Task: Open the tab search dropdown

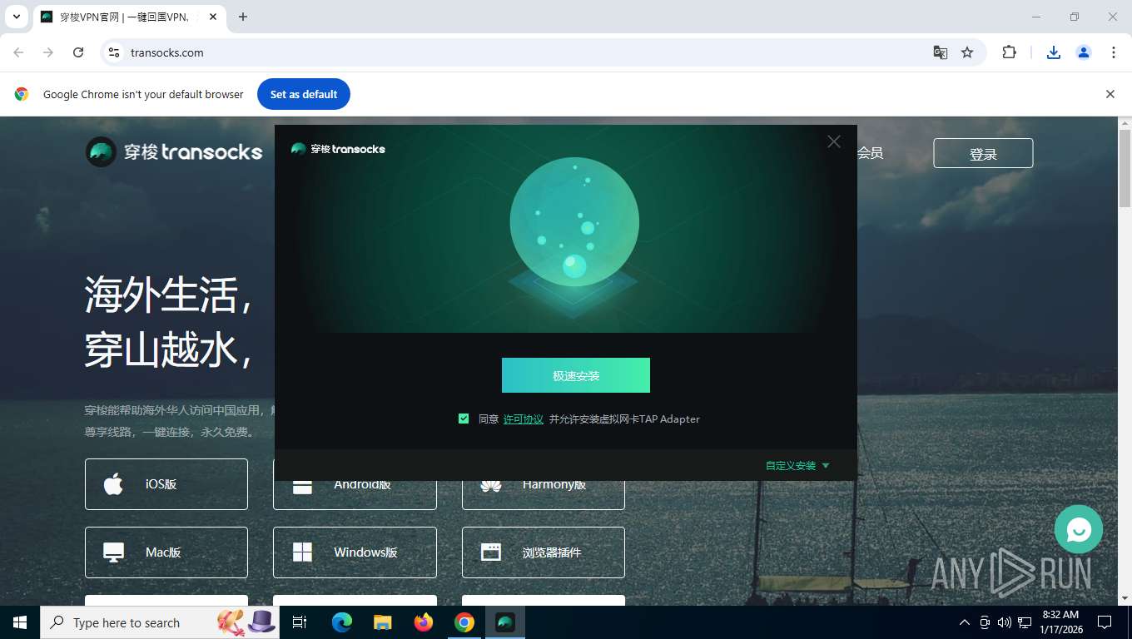Action: [x=17, y=17]
